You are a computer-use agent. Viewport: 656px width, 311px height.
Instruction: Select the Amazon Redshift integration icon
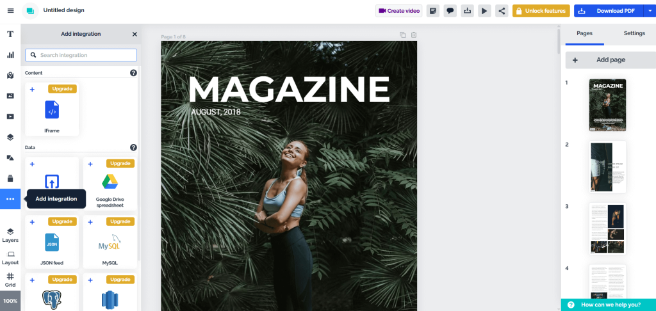point(110,299)
